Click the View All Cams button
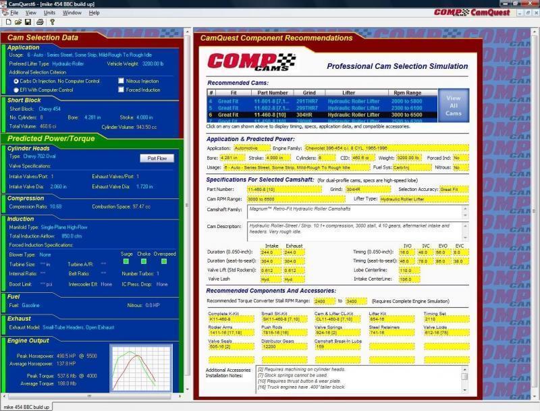The image size is (540, 411). click(x=453, y=106)
